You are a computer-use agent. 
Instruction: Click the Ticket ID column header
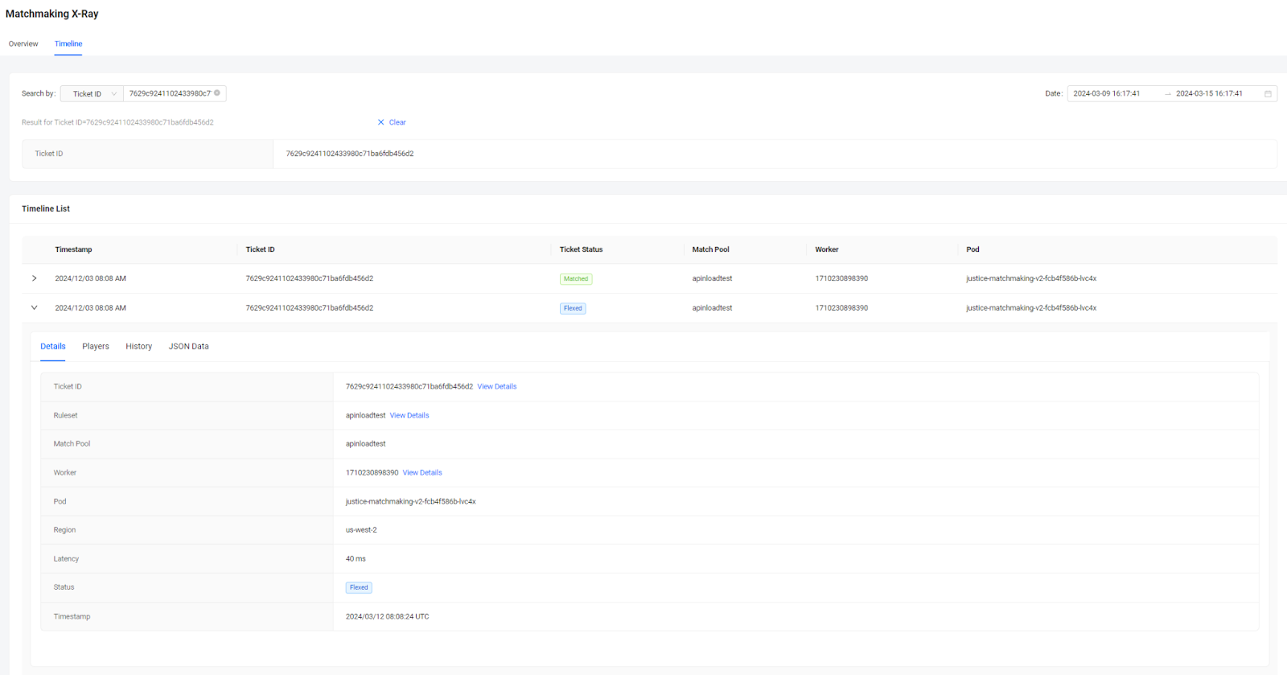point(260,250)
